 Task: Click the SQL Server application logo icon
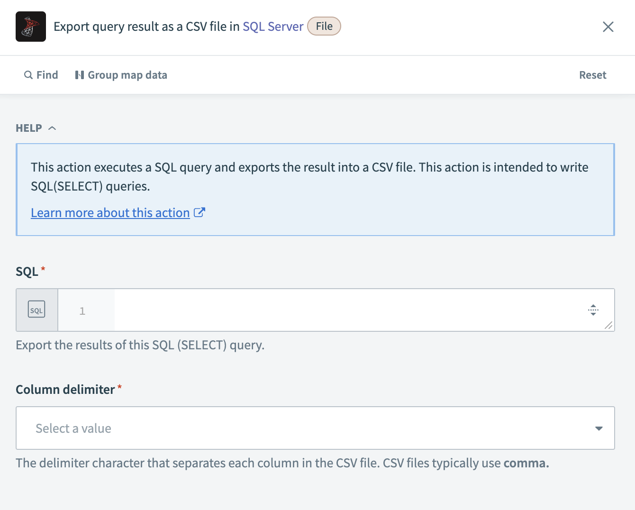tap(30, 27)
